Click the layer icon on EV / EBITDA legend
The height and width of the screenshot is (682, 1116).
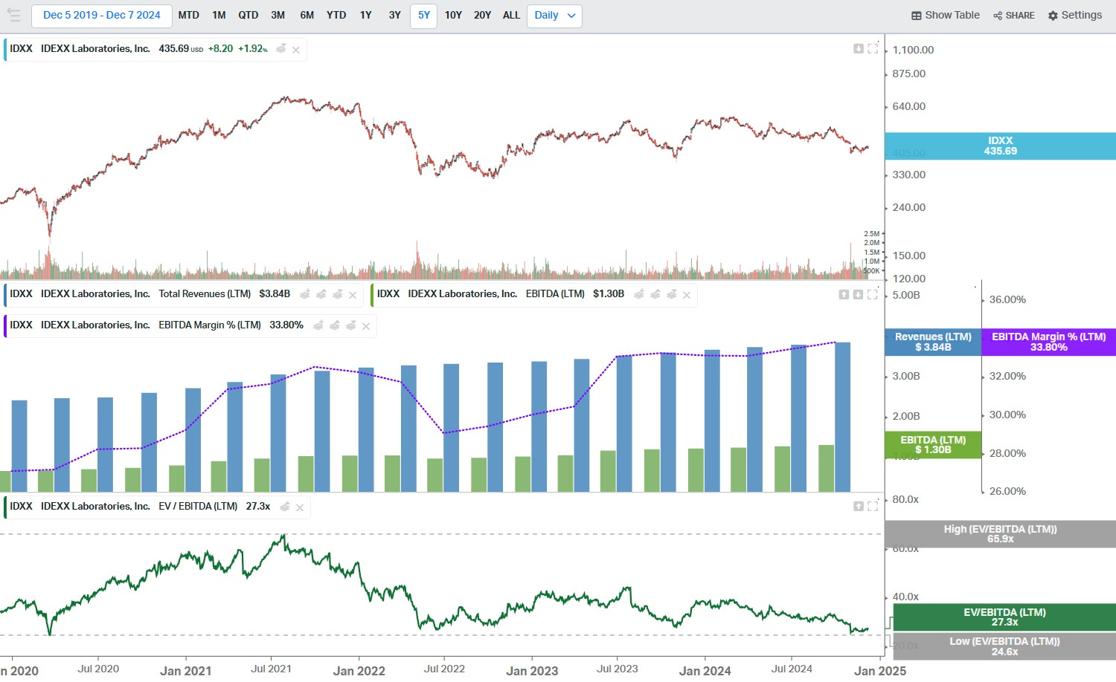coord(285,507)
